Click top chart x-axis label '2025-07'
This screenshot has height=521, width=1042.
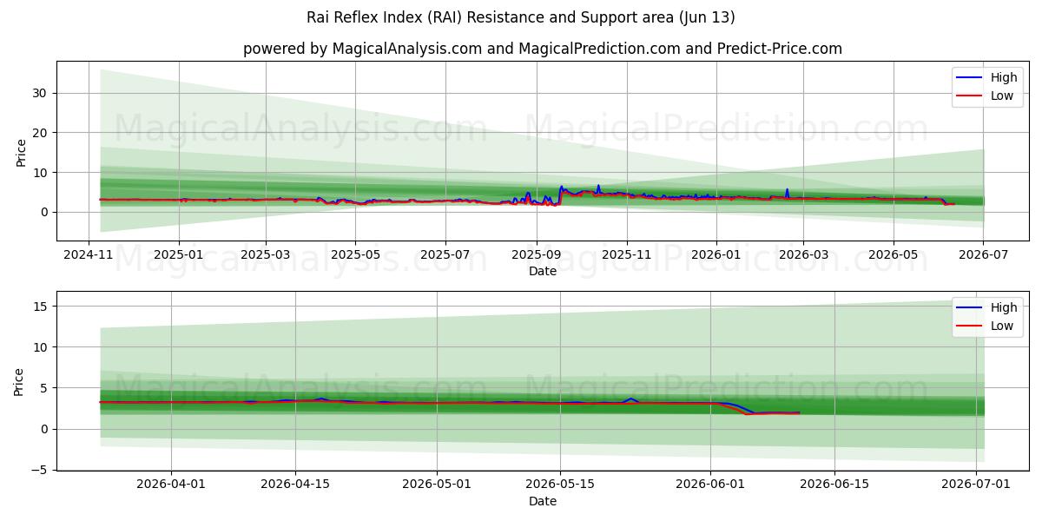click(445, 255)
